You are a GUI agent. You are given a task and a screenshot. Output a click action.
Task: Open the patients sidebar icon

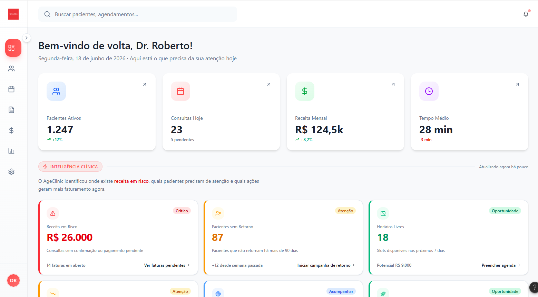[11, 68]
